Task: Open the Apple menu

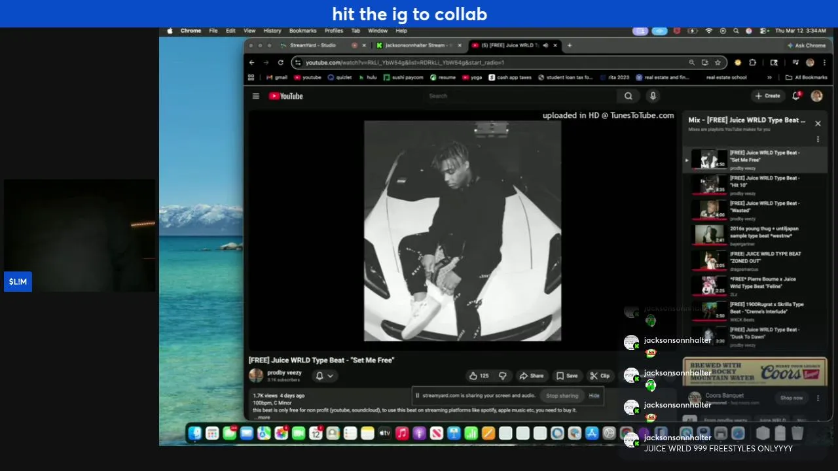Action: (x=170, y=31)
